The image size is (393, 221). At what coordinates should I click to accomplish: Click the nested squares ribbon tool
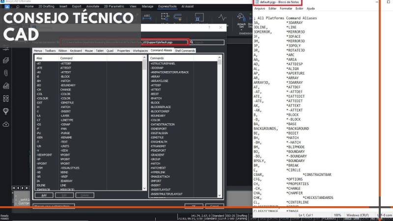pos(199,17)
